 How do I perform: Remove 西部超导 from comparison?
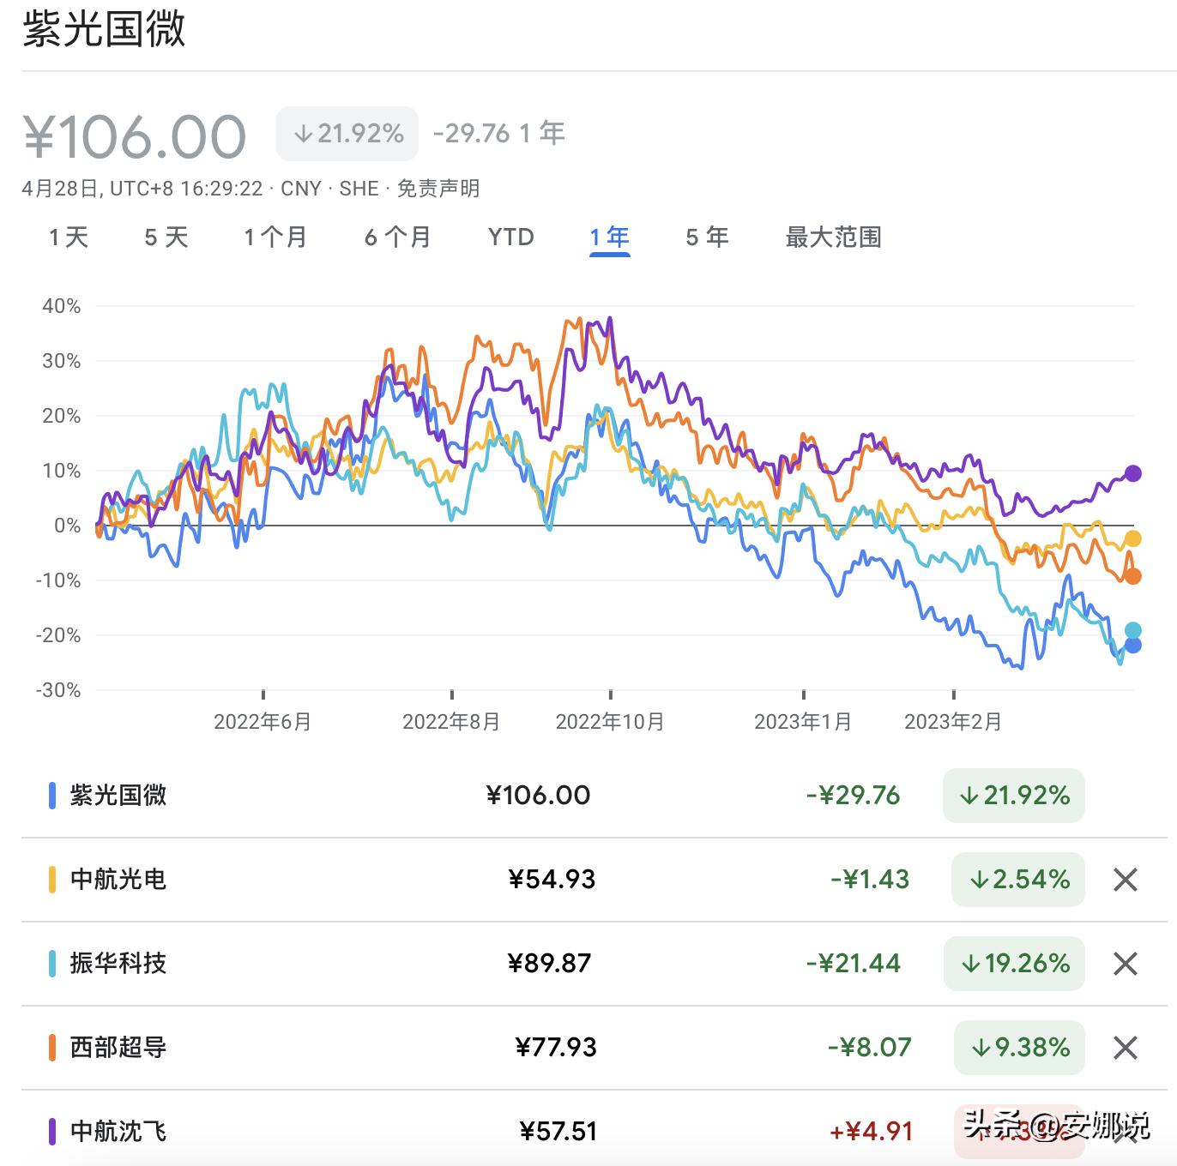[1125, 1048]
